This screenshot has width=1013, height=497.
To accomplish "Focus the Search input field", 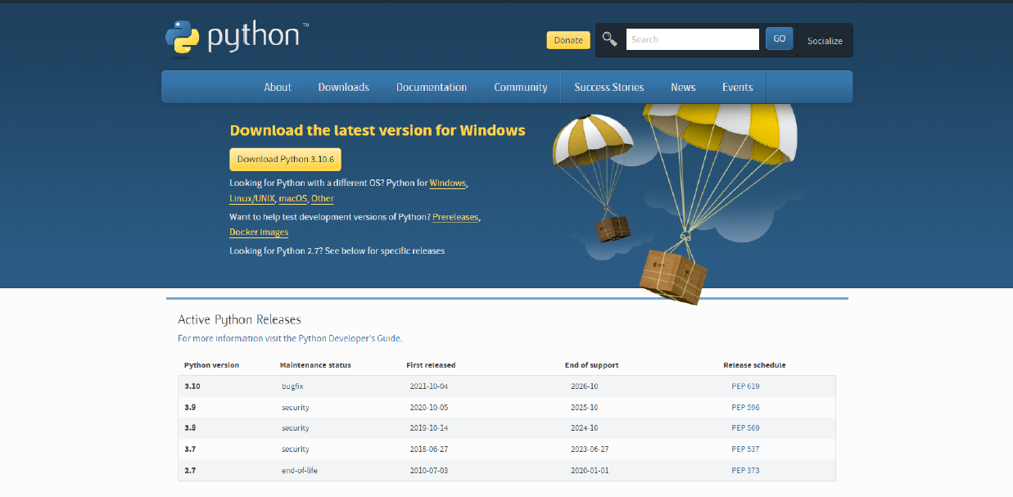I will point(693,39).
